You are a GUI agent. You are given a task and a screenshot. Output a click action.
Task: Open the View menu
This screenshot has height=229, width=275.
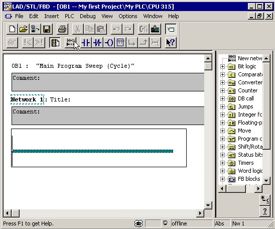coord(107,16)
